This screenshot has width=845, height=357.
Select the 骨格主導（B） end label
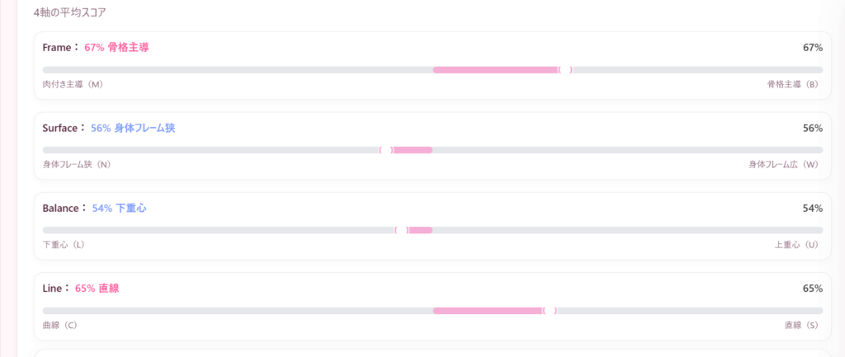click(x=792, y=84)
